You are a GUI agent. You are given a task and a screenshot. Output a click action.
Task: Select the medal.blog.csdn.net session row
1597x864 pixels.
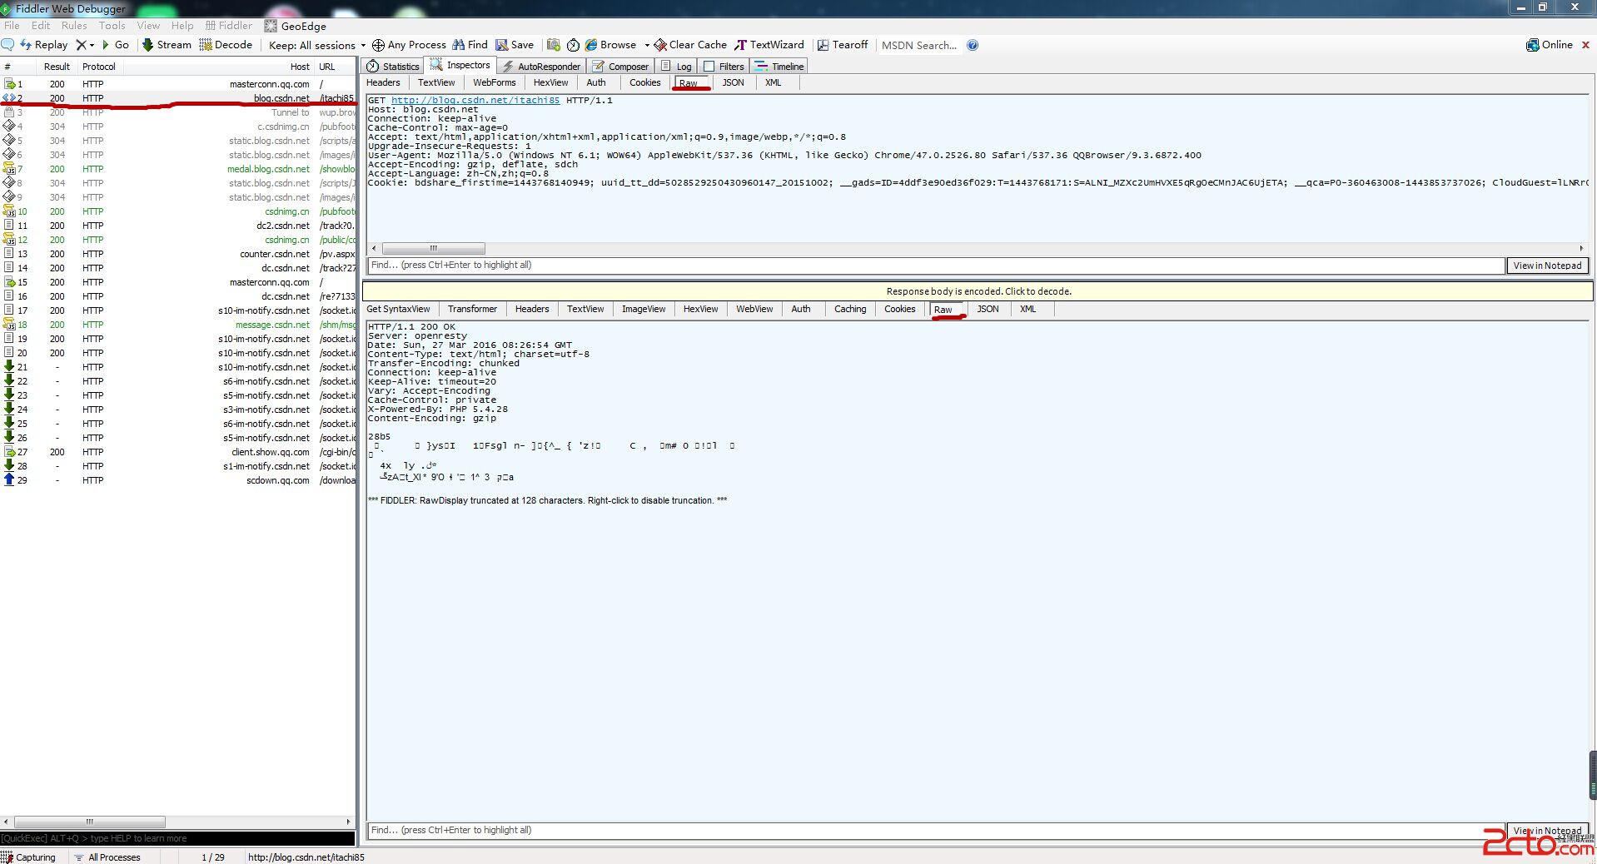[x=179, y=169]
